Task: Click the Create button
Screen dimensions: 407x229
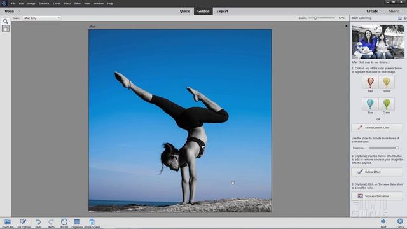Action: [373, 11]
